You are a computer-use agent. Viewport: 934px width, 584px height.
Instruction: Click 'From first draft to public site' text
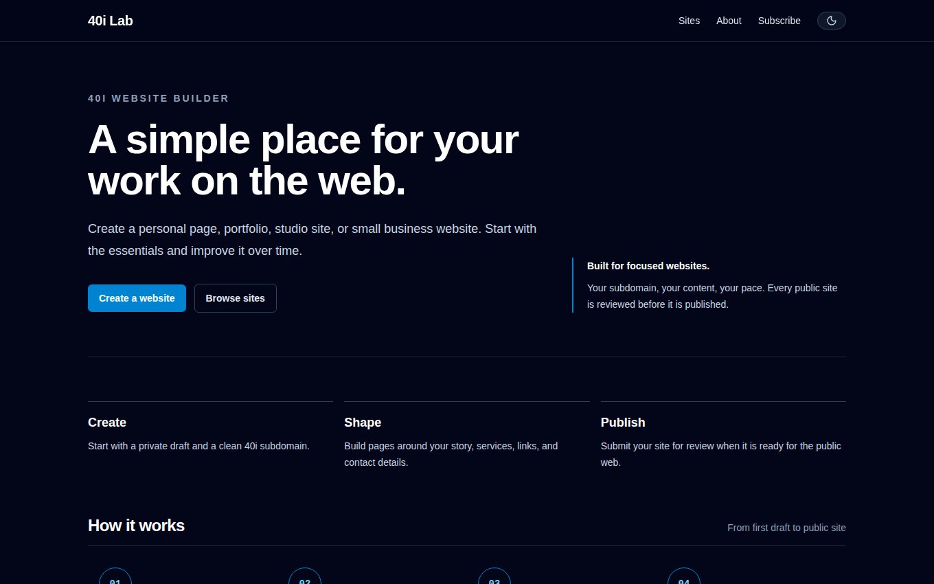pyautogui.click(x=786, y=528)
